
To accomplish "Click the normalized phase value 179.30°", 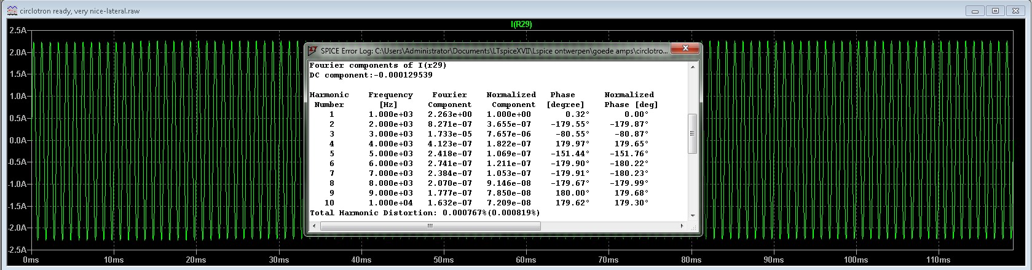I will point(631,203).
